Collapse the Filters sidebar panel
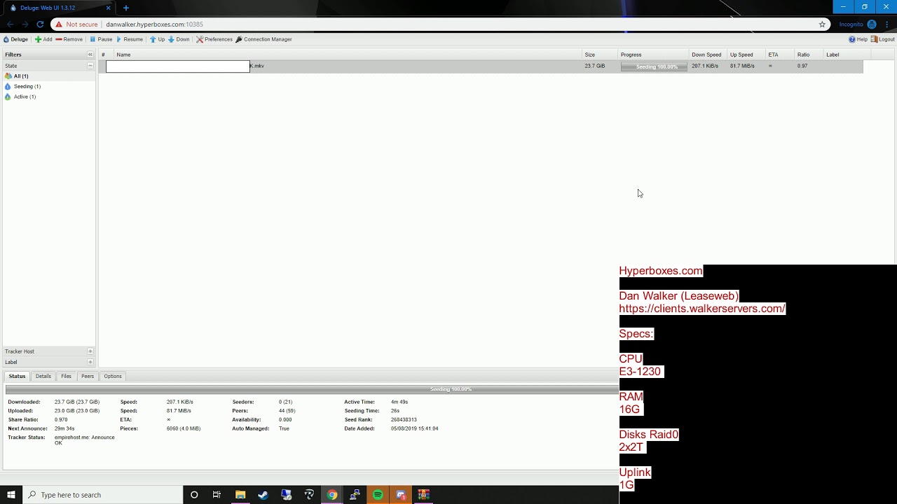 click(90, 55)
